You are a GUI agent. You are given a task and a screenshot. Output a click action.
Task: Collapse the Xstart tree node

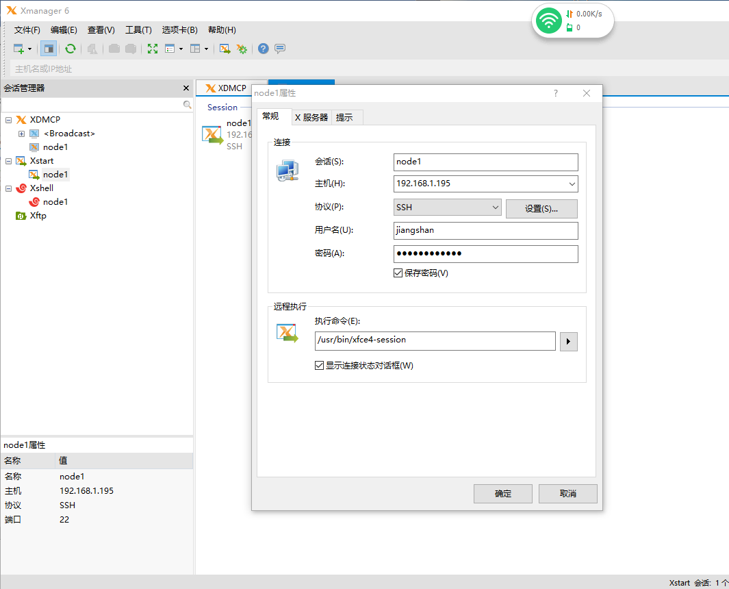click(8, 161)
